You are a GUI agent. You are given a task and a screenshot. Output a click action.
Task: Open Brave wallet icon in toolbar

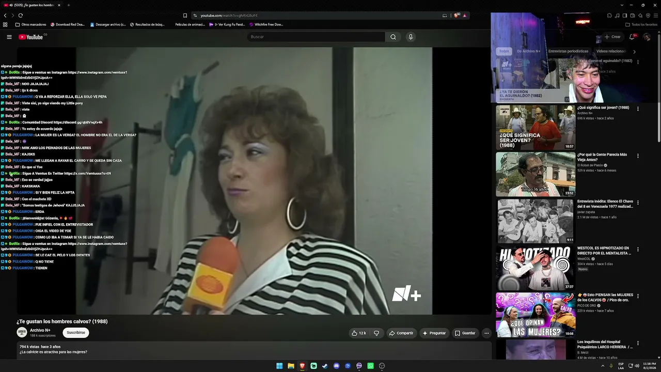coord(632,16)
